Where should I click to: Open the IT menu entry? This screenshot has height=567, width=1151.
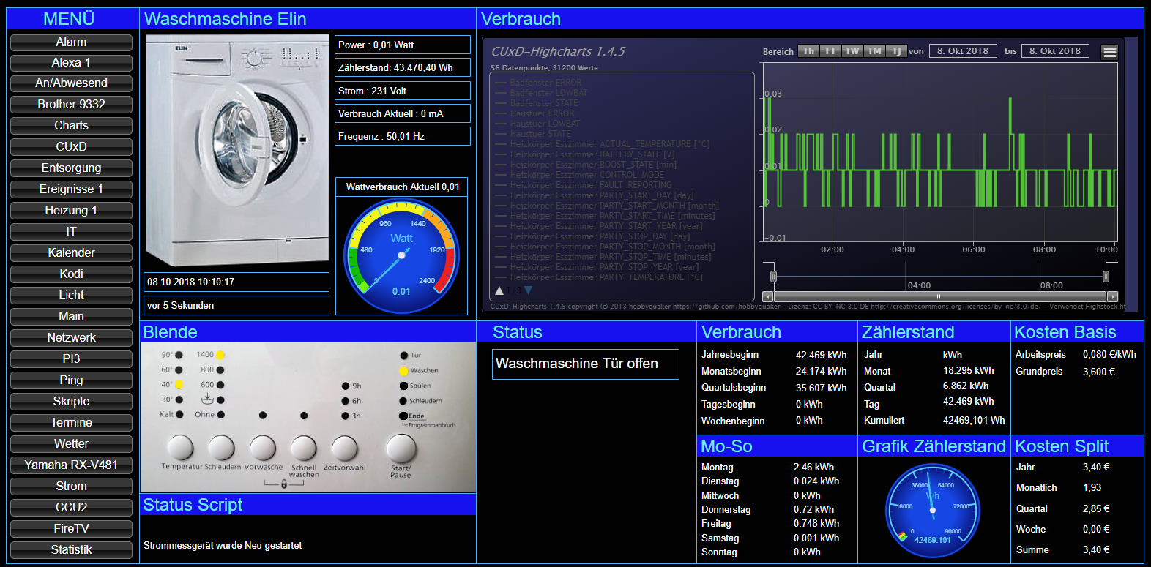pos(71,232)
